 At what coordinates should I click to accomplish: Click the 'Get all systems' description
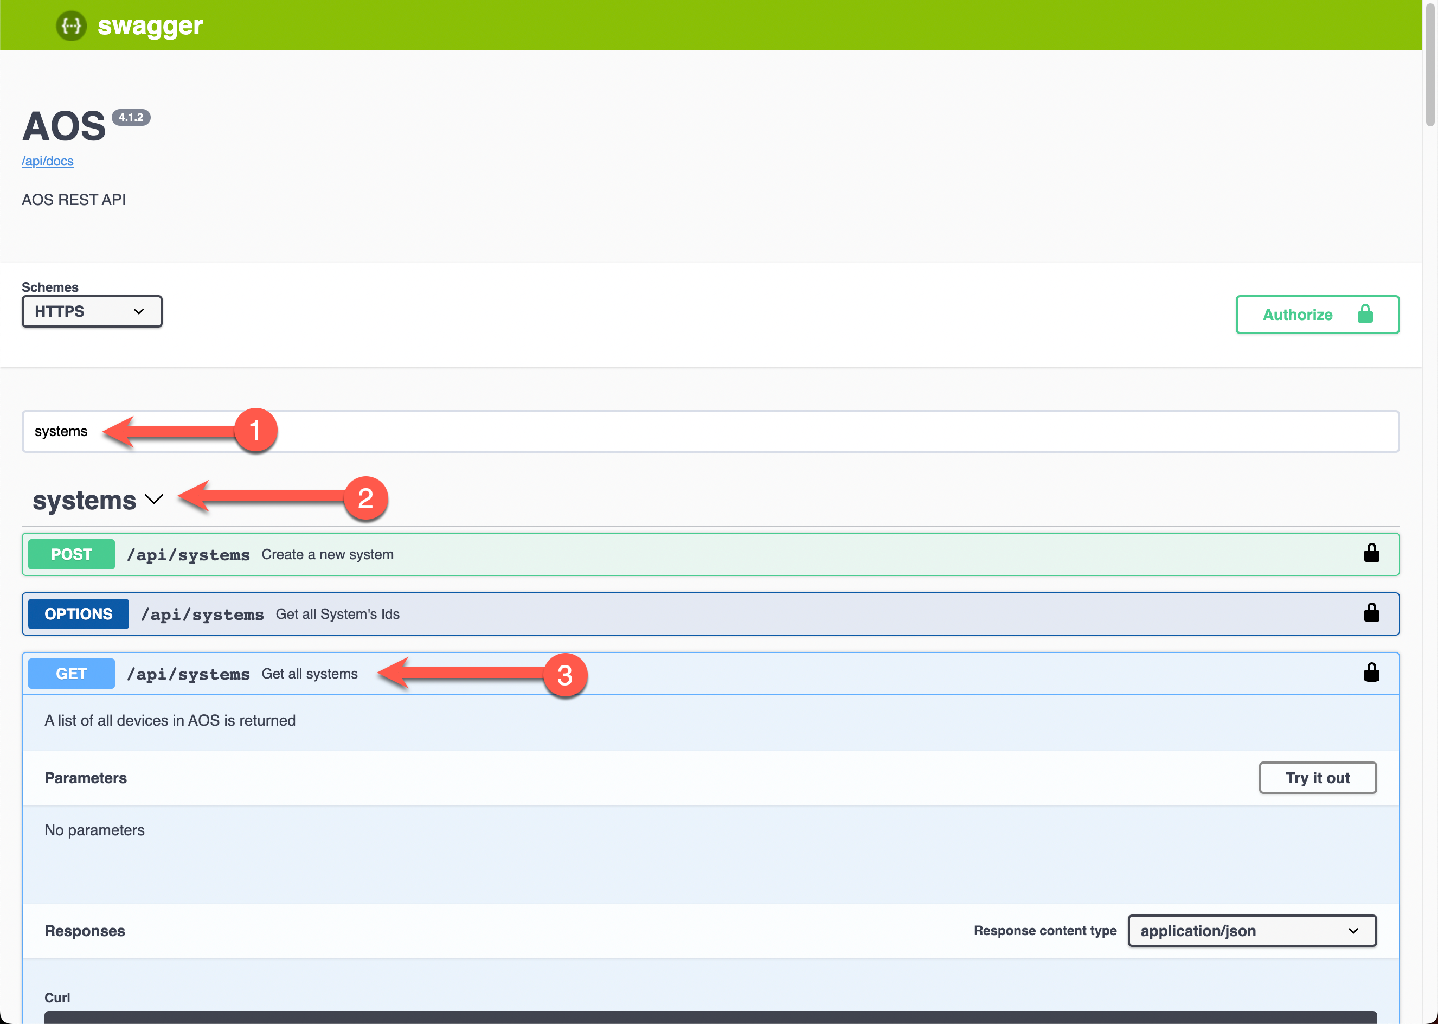tap(310, 674)
